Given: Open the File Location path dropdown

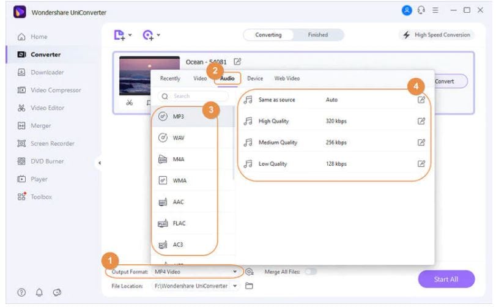Looking at the screenshot, I should [196, 286].
